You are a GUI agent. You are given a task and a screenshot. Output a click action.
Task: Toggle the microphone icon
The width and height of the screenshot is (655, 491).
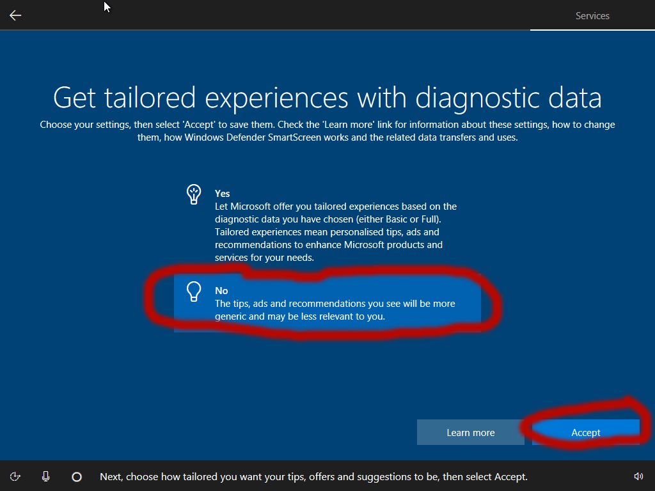tap(46, 476)
